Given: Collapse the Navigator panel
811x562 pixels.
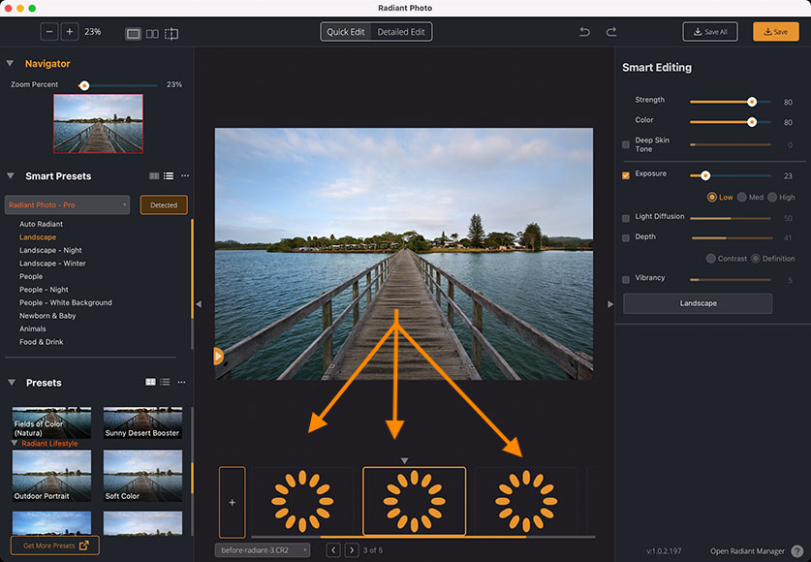Looking at the screenshot, I should pyautogui.click(x=10, y=63).
